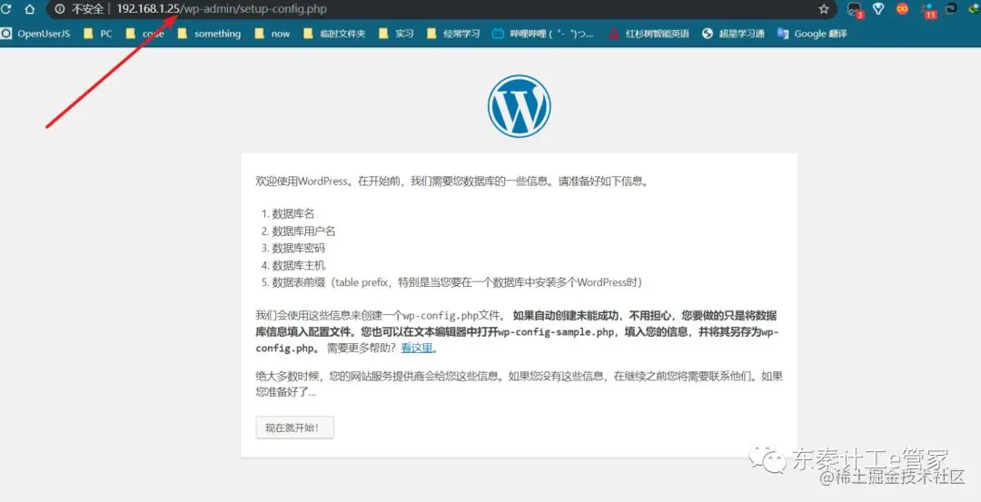Go to the browser home page

[x=29, y=9]
